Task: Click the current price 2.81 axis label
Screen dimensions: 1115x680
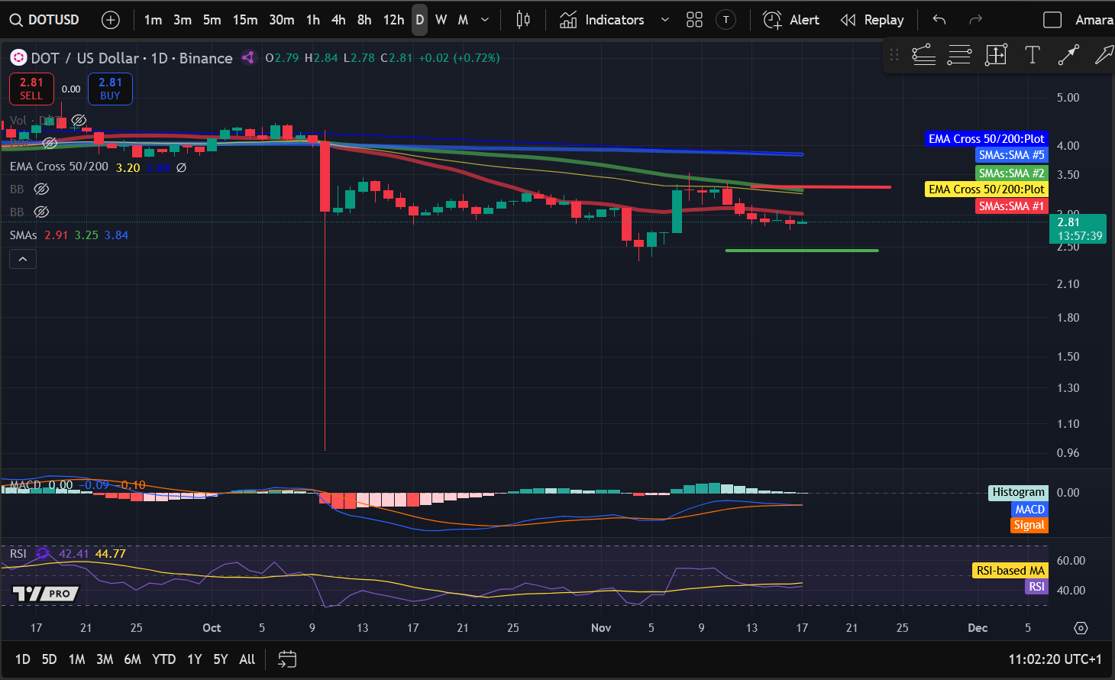Action: coord(1078,228)
